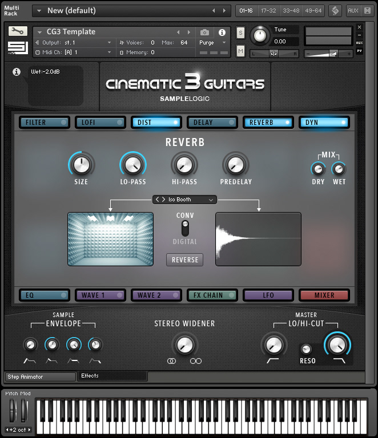Click the camera snapshot icon
The image size is (378, 438).
[204, 33]
